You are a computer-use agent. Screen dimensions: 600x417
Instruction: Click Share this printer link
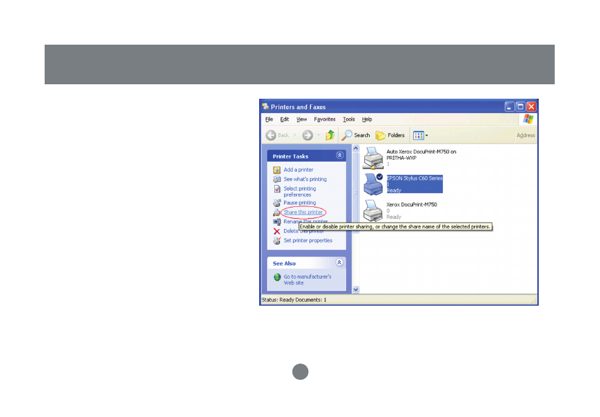pyautogui.click(x=303, y=213)
